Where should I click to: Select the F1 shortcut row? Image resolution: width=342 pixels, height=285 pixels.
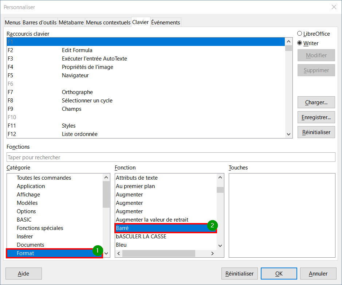coord(146,42)
